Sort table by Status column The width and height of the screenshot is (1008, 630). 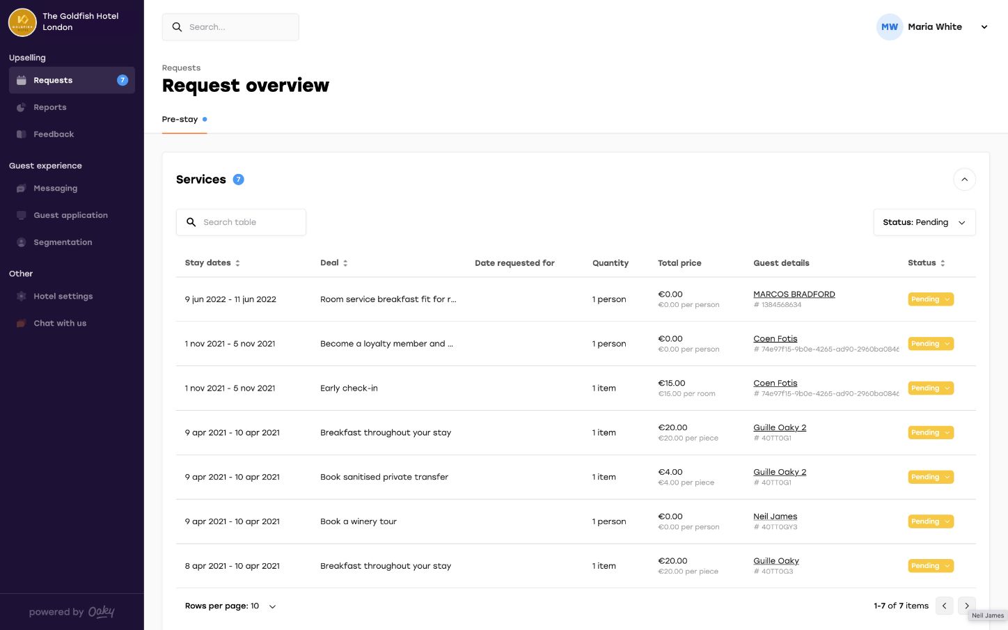coord(943,263)
